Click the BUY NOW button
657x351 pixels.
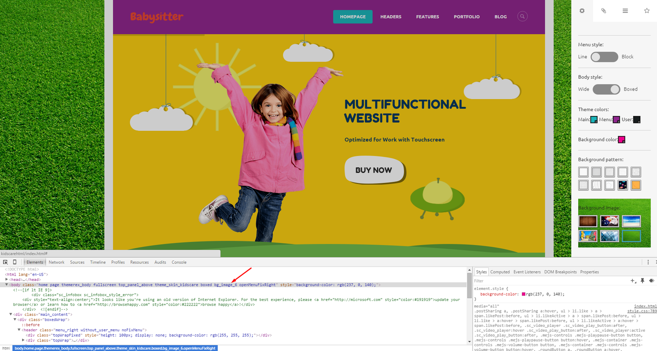374,170
